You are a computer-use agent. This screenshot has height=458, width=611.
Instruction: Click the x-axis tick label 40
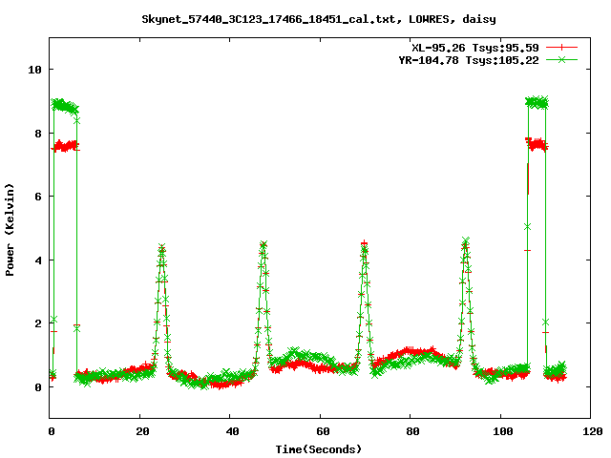pos(232,431)
